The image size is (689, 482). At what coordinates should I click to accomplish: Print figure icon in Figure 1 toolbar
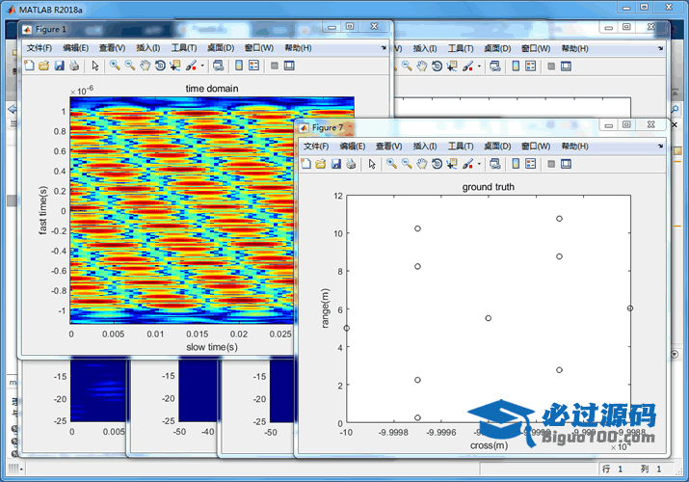[x=74, y=66]
